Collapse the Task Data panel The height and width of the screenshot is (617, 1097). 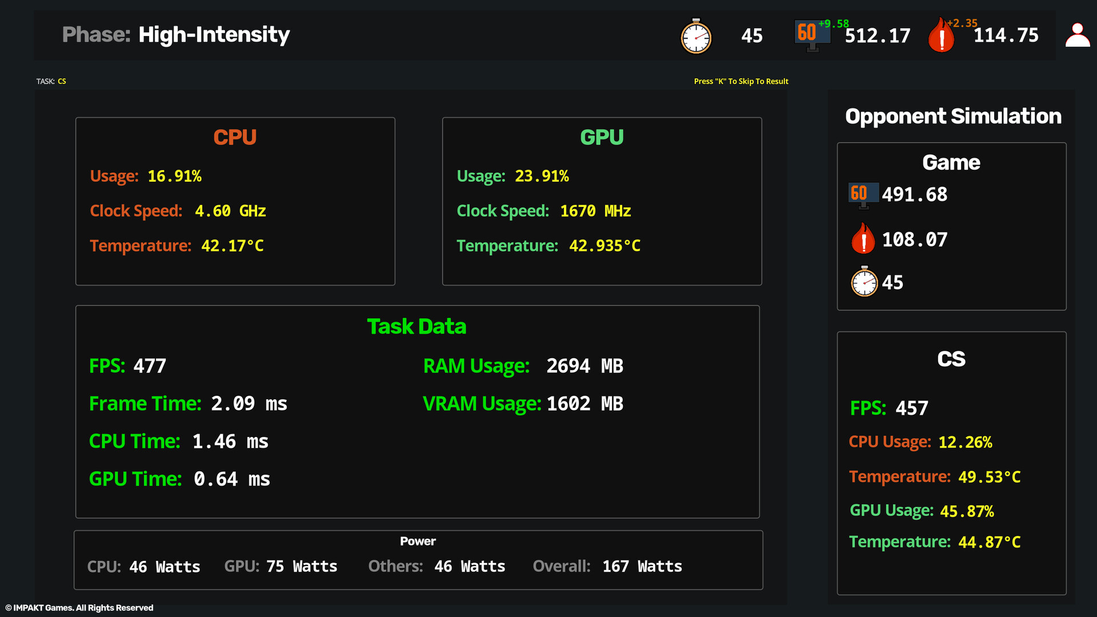click(417, 326)
